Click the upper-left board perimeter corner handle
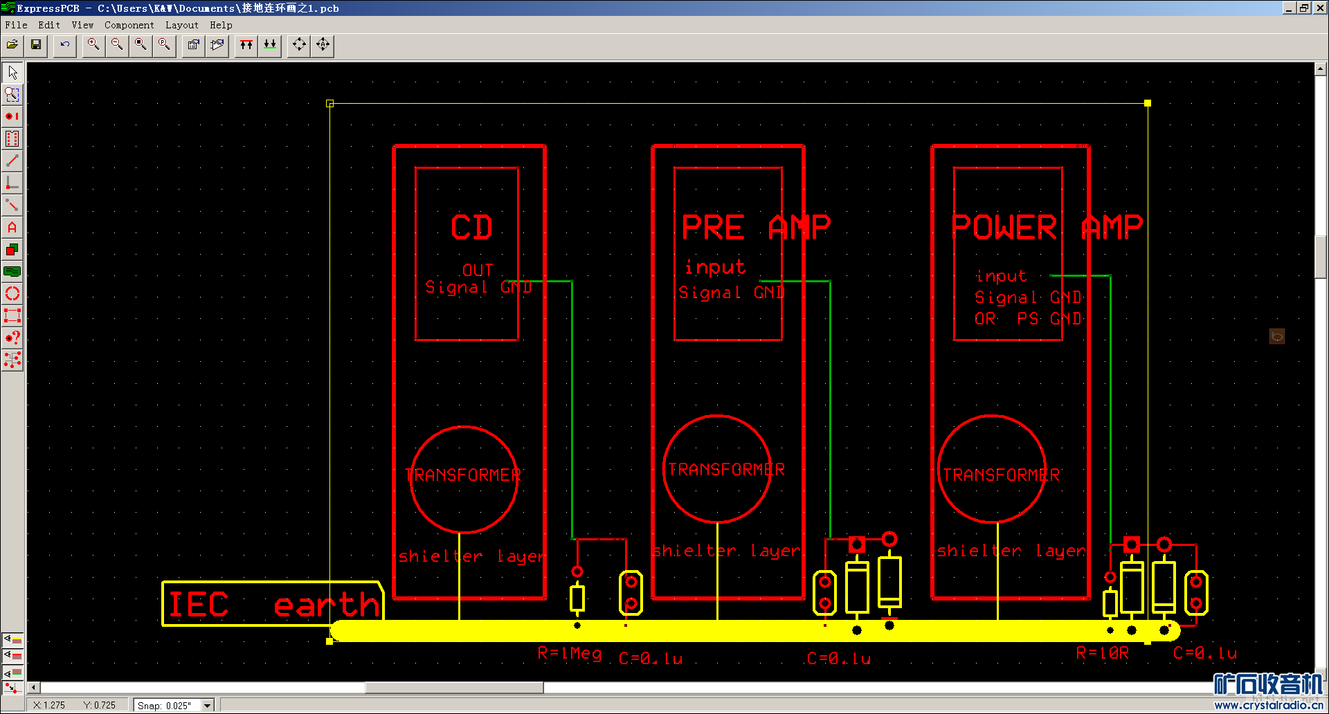This screenshot has height=714, width=1329. (x=330, y=103)
